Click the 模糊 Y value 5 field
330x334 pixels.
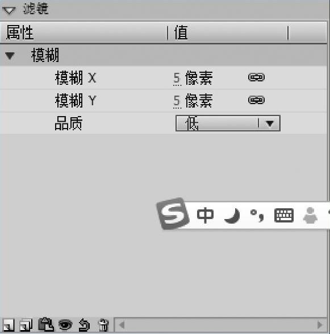(x=177, y=101)
